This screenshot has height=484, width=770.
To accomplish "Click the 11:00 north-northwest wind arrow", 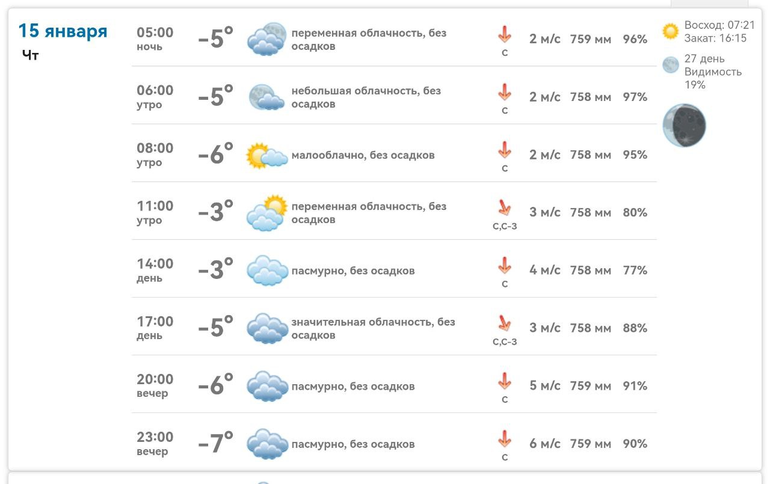I will (504, 207).
